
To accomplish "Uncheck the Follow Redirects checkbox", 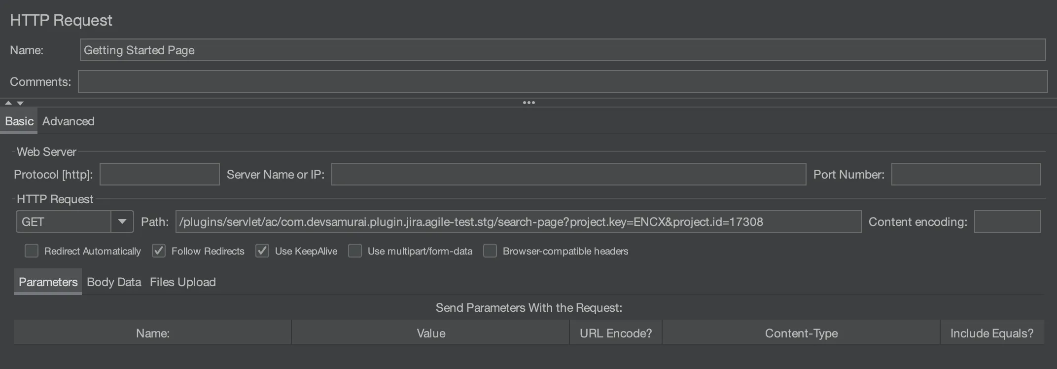I will pyautogui.click(x=159, y=251).
